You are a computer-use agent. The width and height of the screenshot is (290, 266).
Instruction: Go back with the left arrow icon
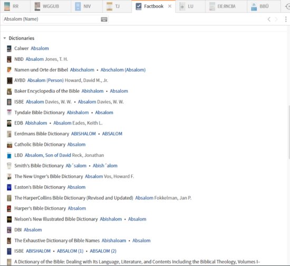(269, 19)
